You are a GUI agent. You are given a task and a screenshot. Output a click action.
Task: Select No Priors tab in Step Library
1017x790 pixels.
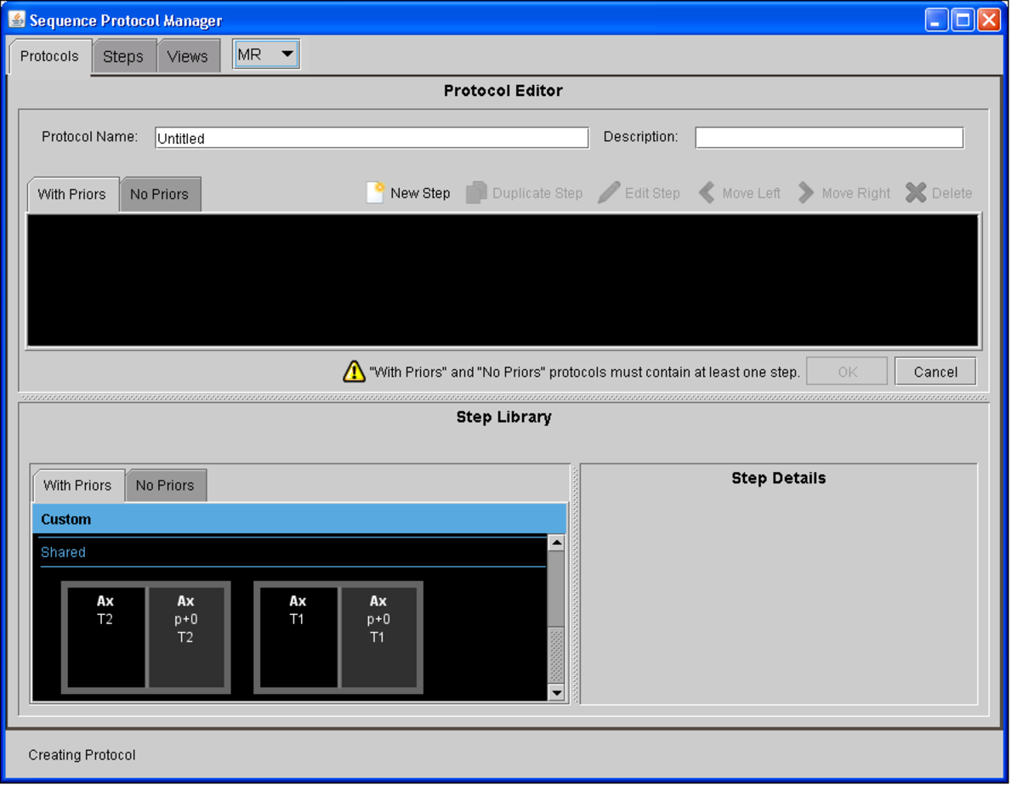click(x=165, y=486)
